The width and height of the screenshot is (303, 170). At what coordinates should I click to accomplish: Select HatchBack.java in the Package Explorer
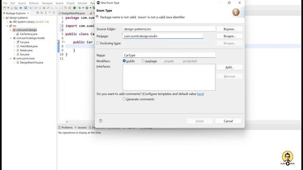pyautogui.click(x=28, y=46)
